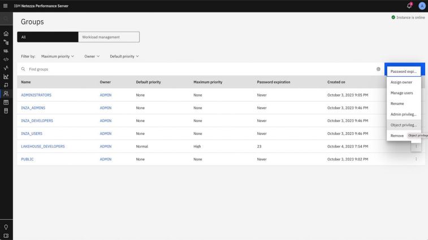Select Remove in the context menu
Viewport: 428px width, 240px height.
tap(397, 136)
